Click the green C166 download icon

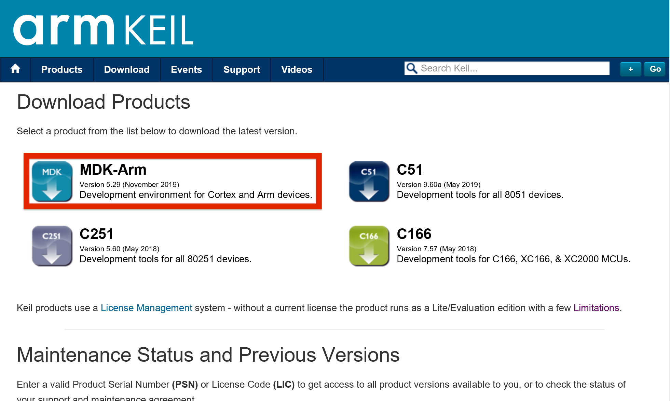point(369,245)
